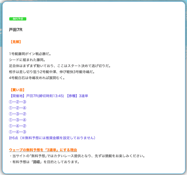Viewport: 187px width, 175px height.
Task: Click the orange 【見解】 heading
Action: point(16,42)
